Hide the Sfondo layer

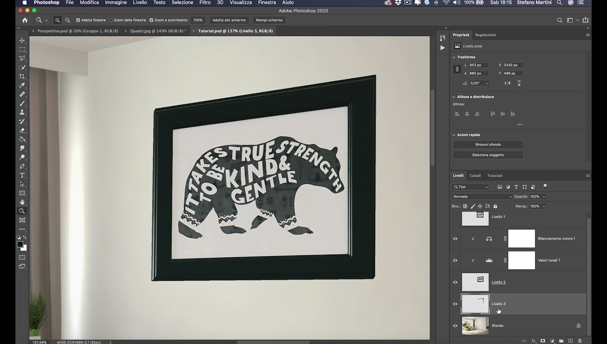pyautogui.click(x=455, y=326)
